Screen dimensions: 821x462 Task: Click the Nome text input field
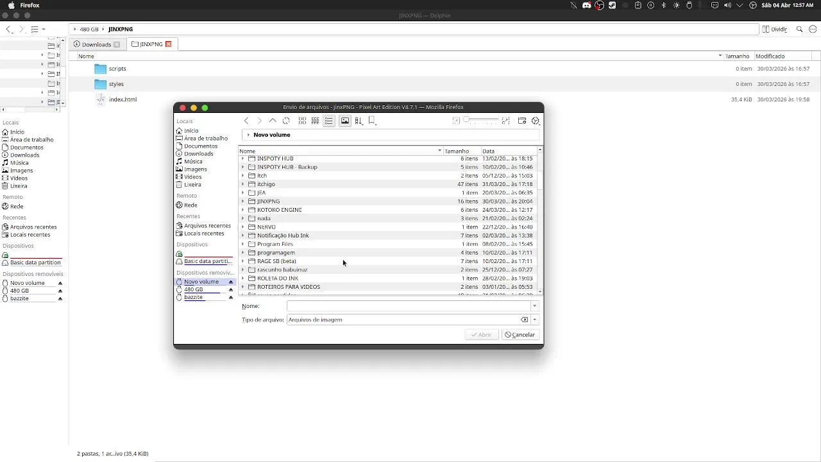point(408,306)
